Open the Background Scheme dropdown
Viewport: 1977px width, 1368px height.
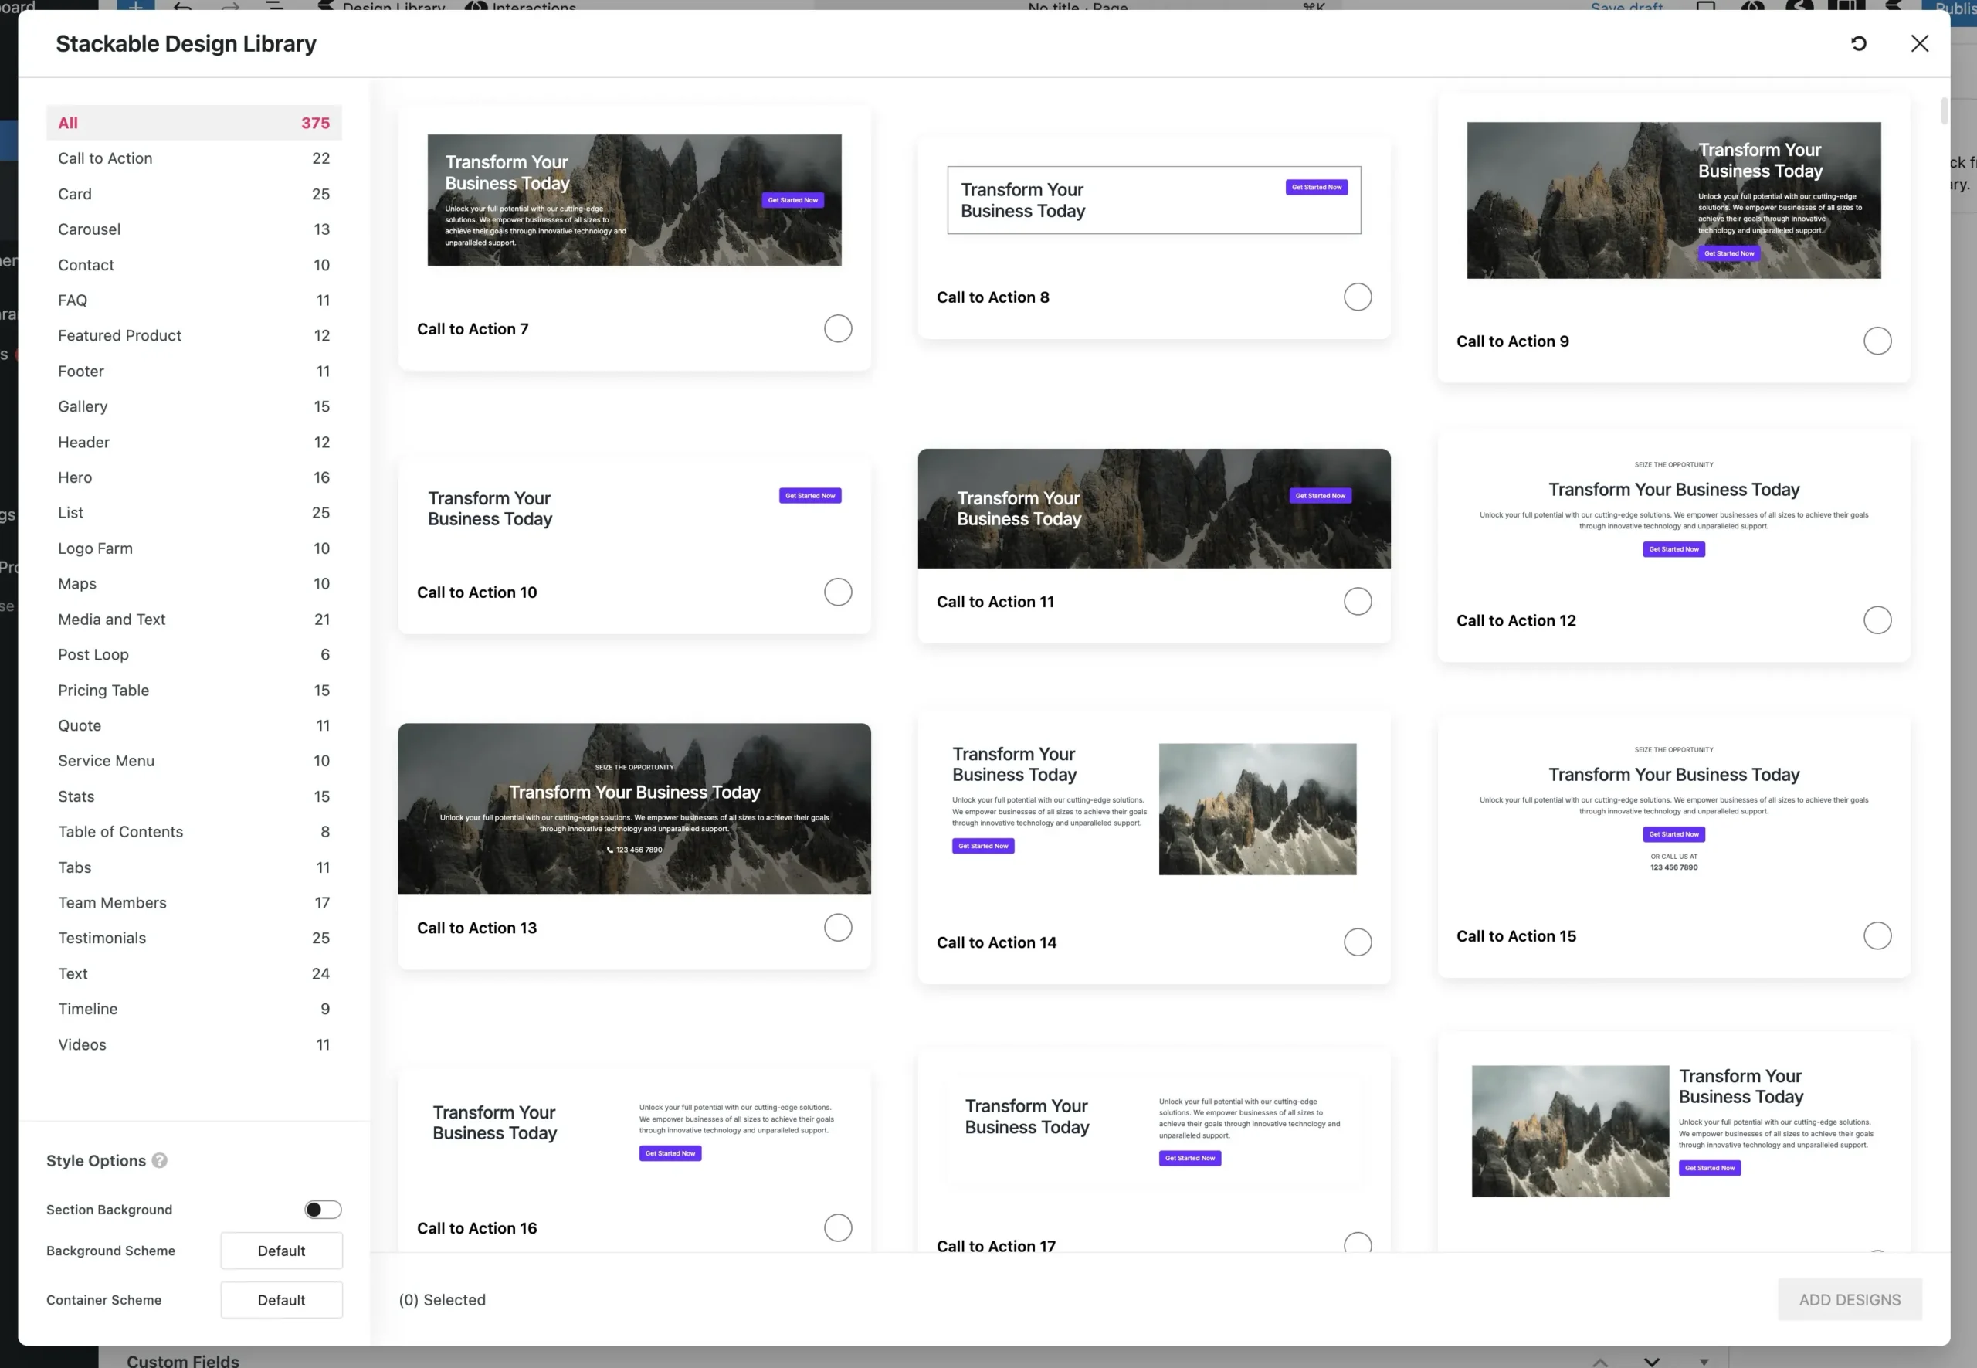point(281,1251)
